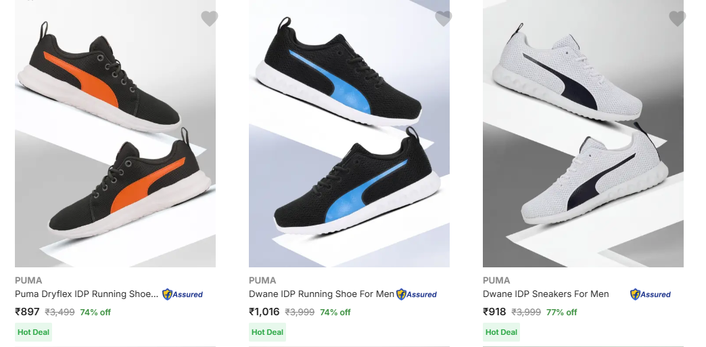Screen dimensions: 706x347
Task: Toggle wishlist heart on blue Dwane shoe
Action: click(444, 19)
